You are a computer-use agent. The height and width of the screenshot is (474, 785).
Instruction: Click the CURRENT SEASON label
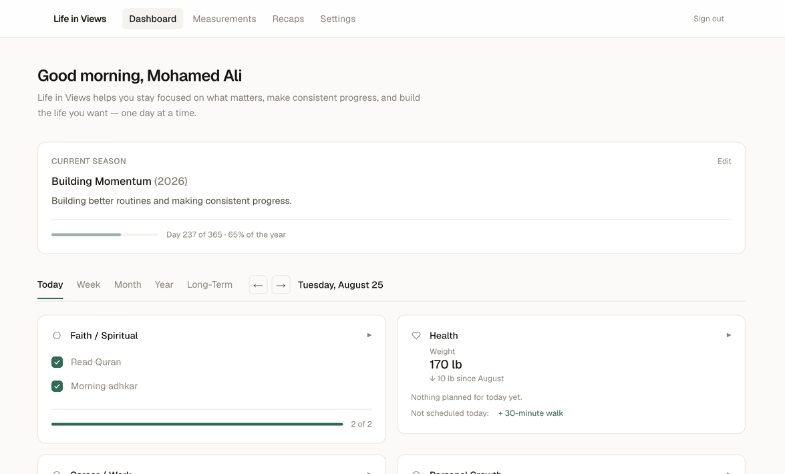click(89, 161)
